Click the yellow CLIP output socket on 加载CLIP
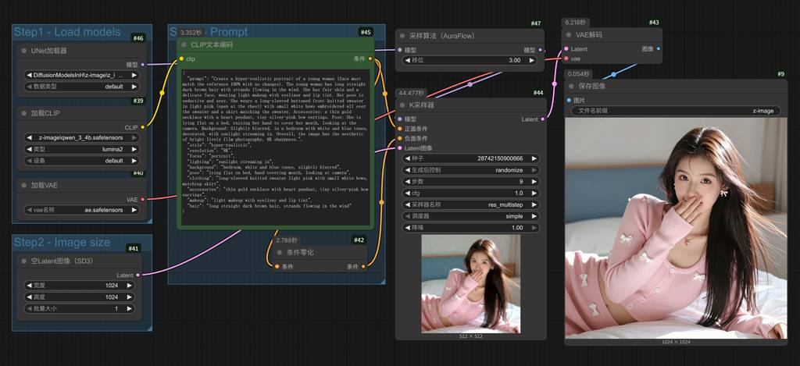This screenshot has height=366, width=800. [x=143, y=127]
